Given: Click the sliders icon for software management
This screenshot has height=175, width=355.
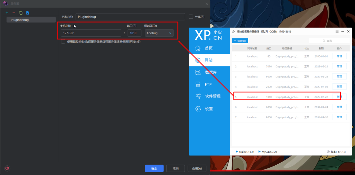Looking at the screenshot, I should pyautogui.click(x=198, y=96).
